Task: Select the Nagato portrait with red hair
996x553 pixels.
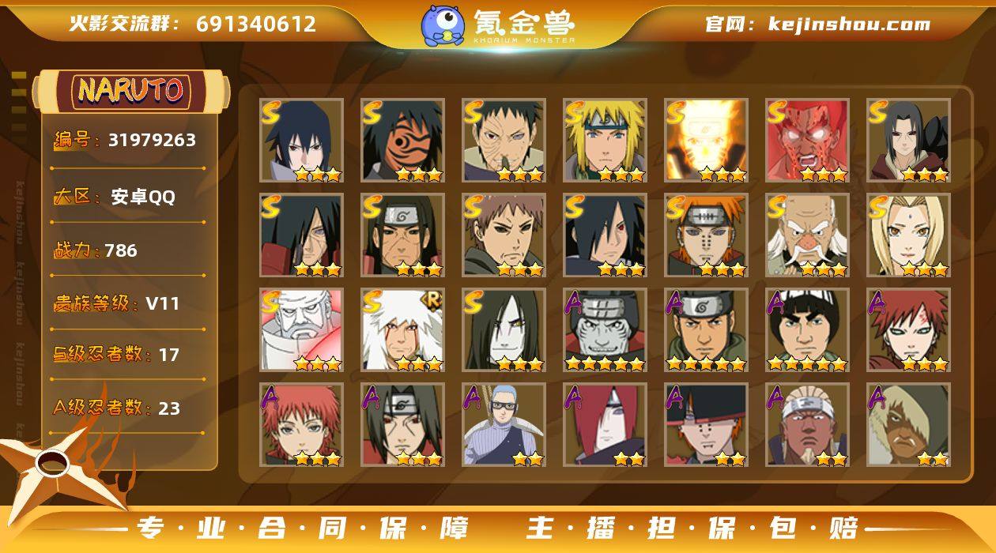Action: point(606,425)
